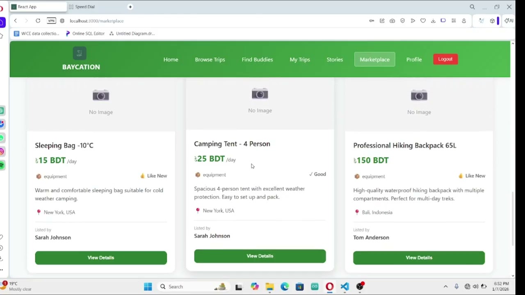Open the shield privacy protection icon
525x295 pixels.
pyautogui.click(x=402, y=20)
